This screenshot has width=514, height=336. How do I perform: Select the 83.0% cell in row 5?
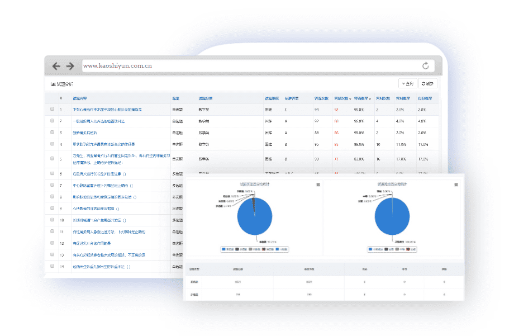click(x=359, y=159)
